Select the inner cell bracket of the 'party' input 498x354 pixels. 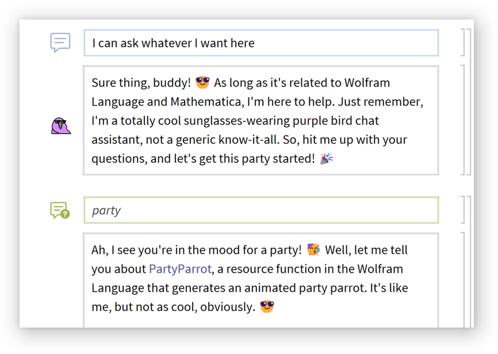coord(462,210)
